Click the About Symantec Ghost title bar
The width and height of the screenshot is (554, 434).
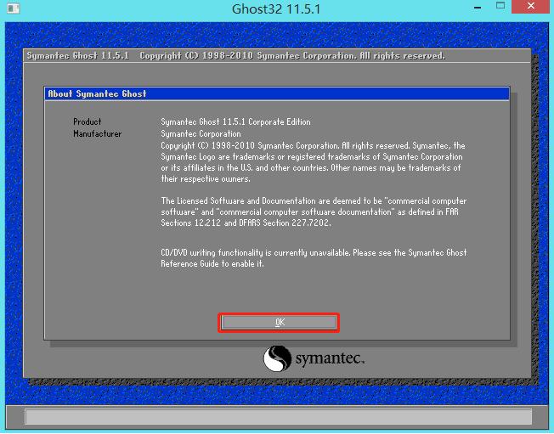click(x=277, y=93)
